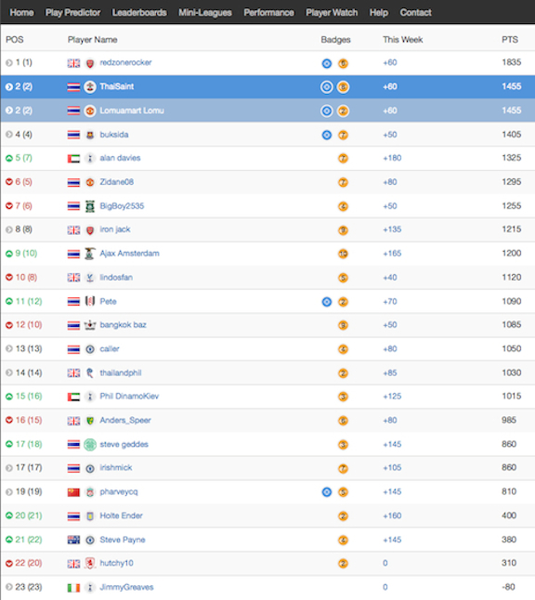Open lindosfan profile link
Viewport: 535px width, 600px height.
coord(116,278)
